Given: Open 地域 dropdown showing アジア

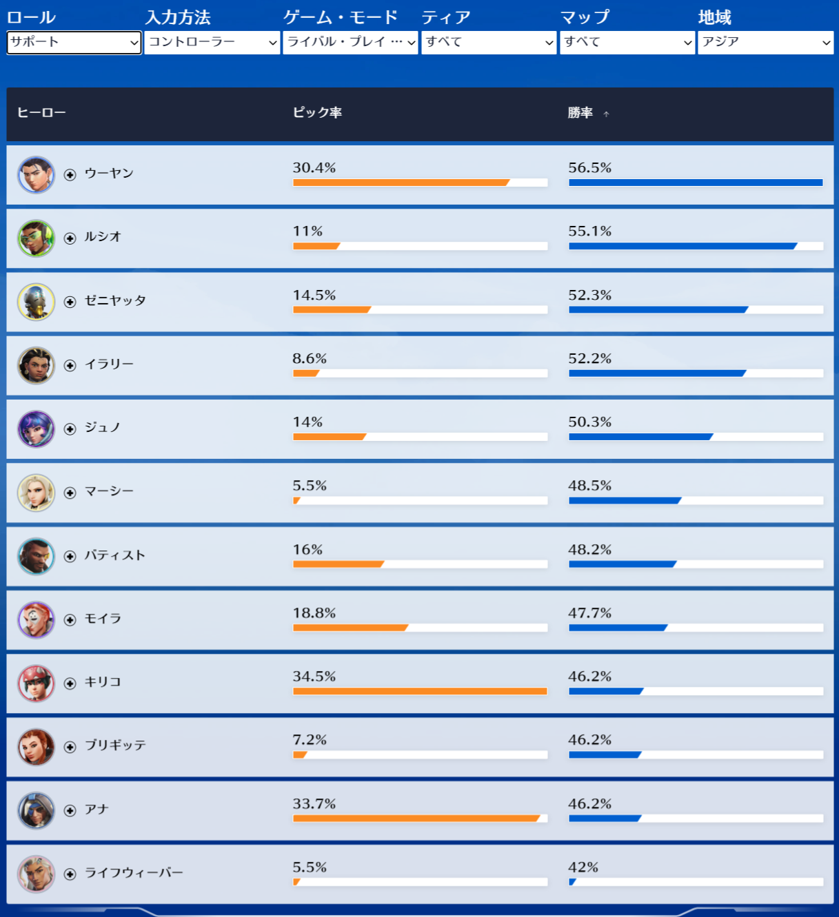Looking at the screenshot, I should pos(765,43).
